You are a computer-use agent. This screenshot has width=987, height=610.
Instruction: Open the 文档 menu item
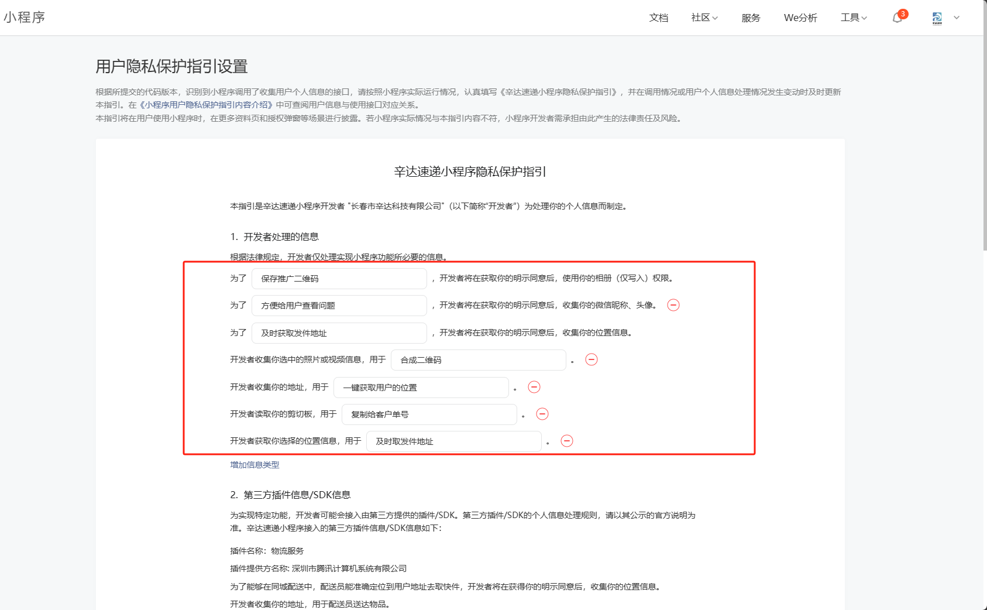(x=659, y=18)
